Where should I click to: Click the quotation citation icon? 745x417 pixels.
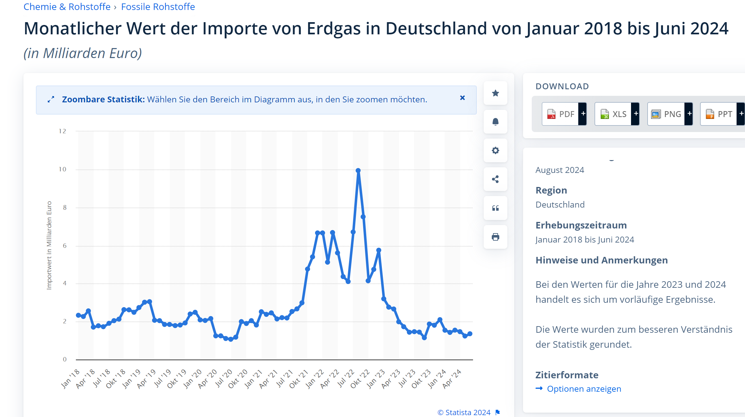tap(495, 208)
